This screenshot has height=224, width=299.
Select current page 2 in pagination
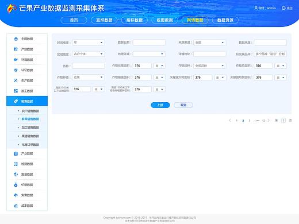243,121
